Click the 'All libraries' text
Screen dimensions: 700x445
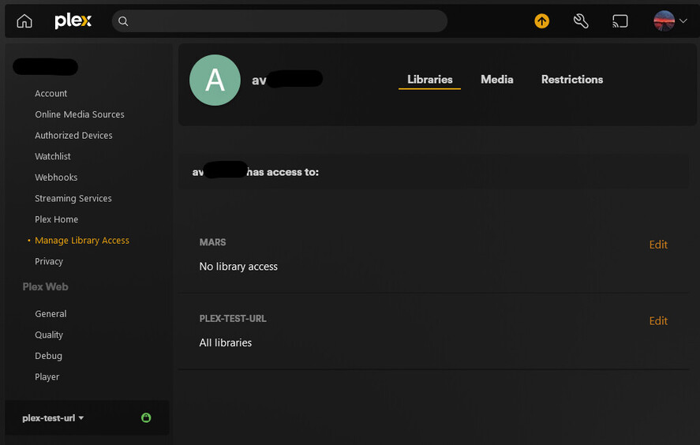coord(226,342)
